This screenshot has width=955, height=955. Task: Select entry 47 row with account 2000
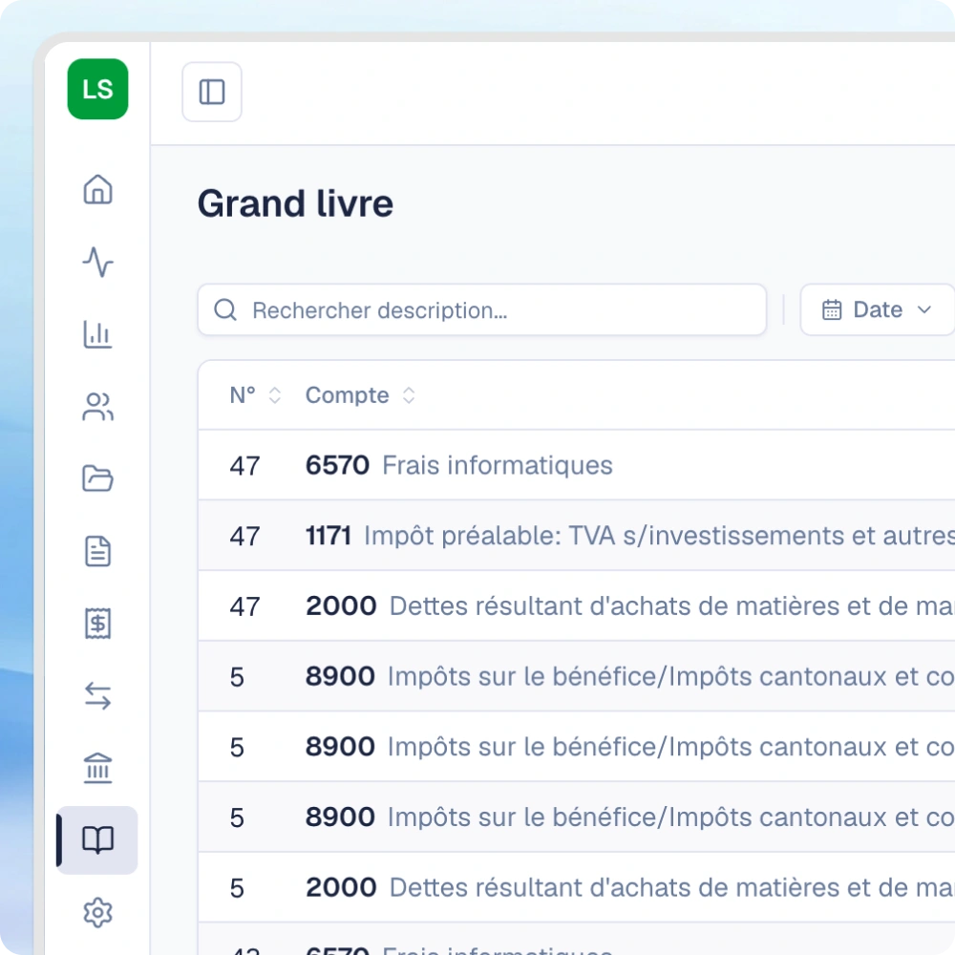pos(576,606)
